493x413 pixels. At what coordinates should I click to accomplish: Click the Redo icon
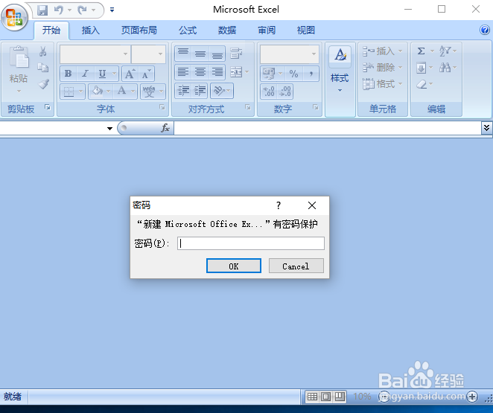pos(83,10)
